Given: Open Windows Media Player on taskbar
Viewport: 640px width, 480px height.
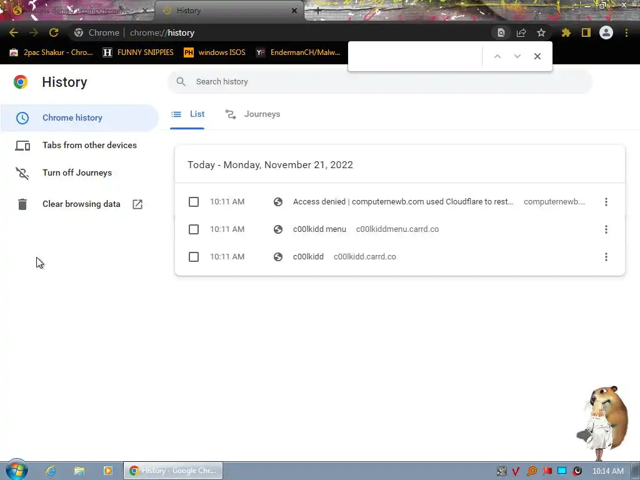Looking at the screenshot, I should (x=107, y=471).
